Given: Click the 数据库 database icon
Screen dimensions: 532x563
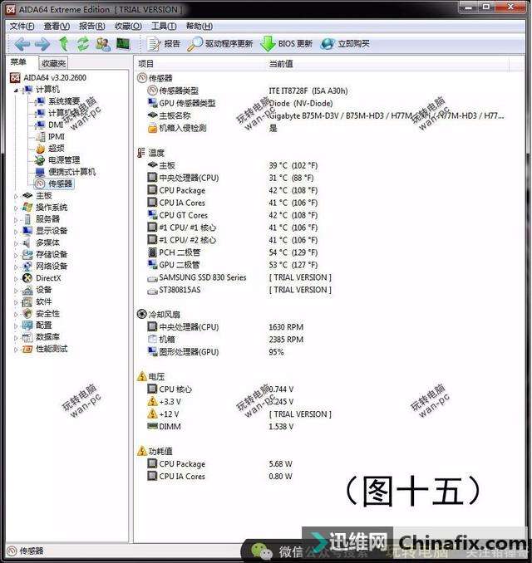Looking at the screenshot, I should click(27, 337).
